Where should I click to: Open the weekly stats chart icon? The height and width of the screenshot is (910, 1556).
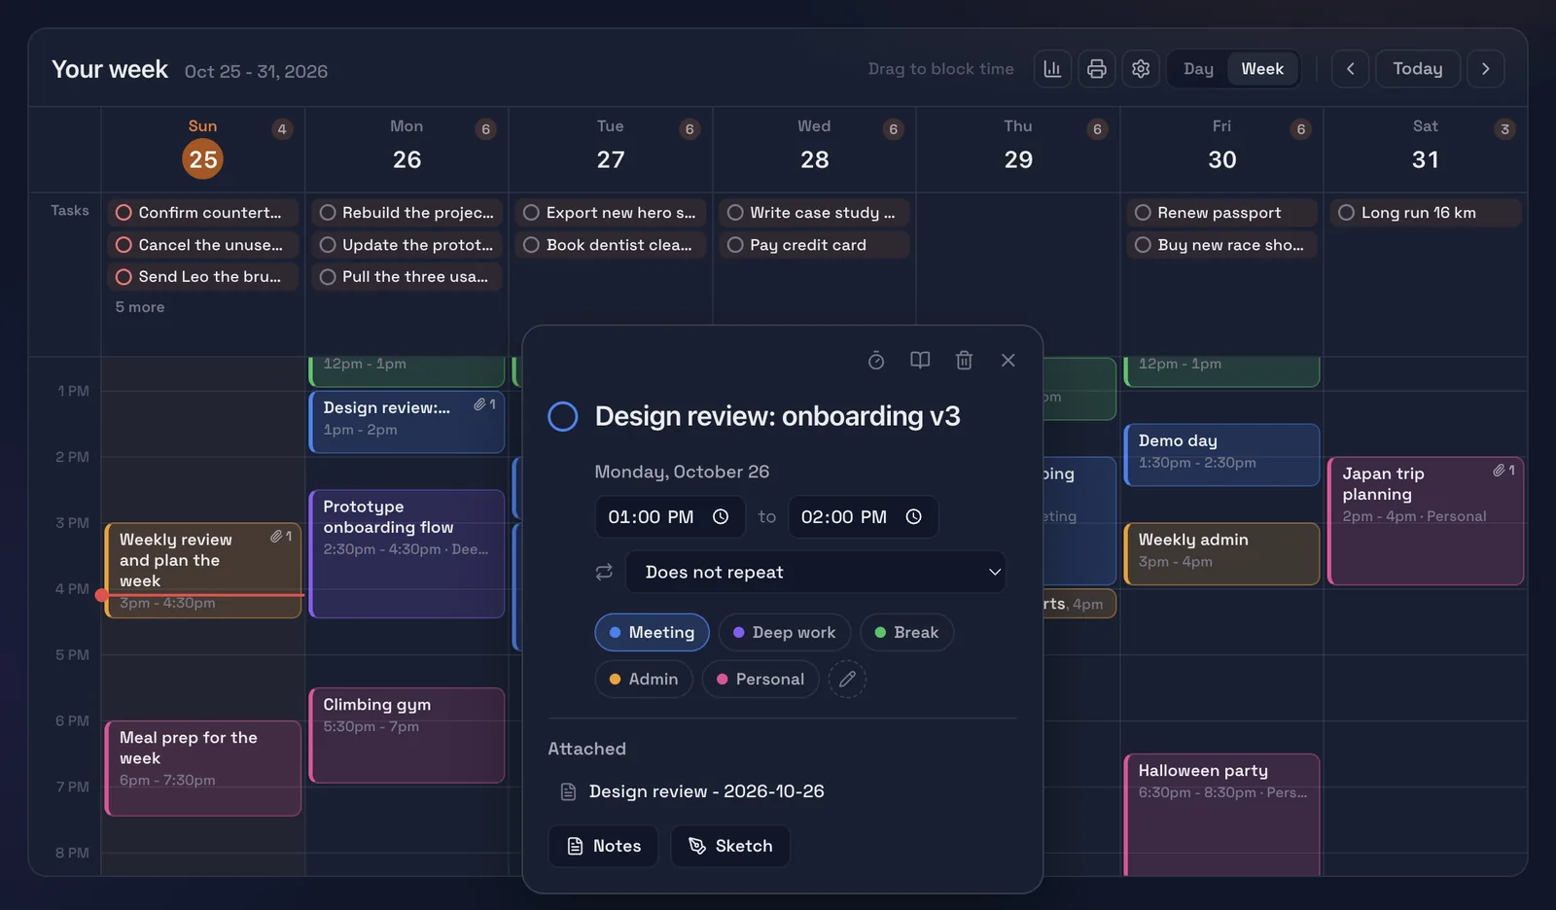pos(1052,69)
